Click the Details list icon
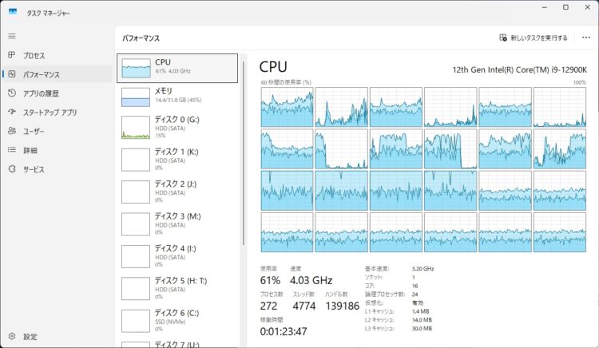This screenshot has height=348, width=599. point(12,150)
